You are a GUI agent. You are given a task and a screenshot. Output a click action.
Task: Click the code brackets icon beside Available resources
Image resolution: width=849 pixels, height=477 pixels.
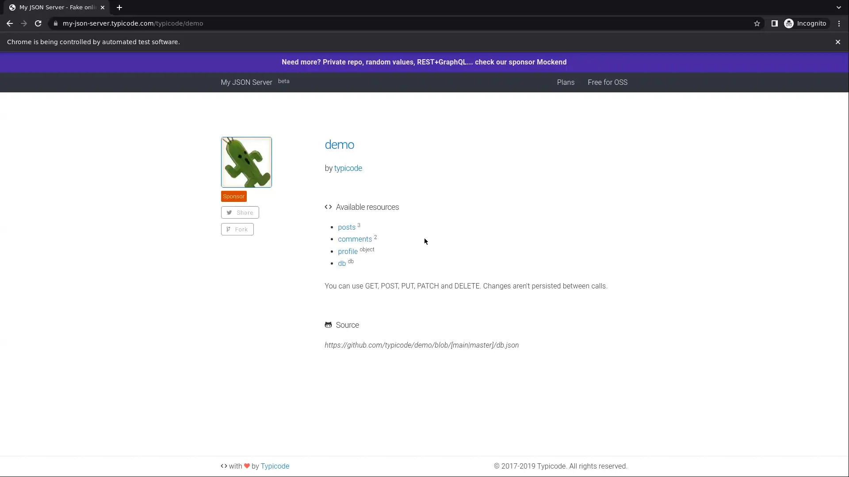click(328, 207)
